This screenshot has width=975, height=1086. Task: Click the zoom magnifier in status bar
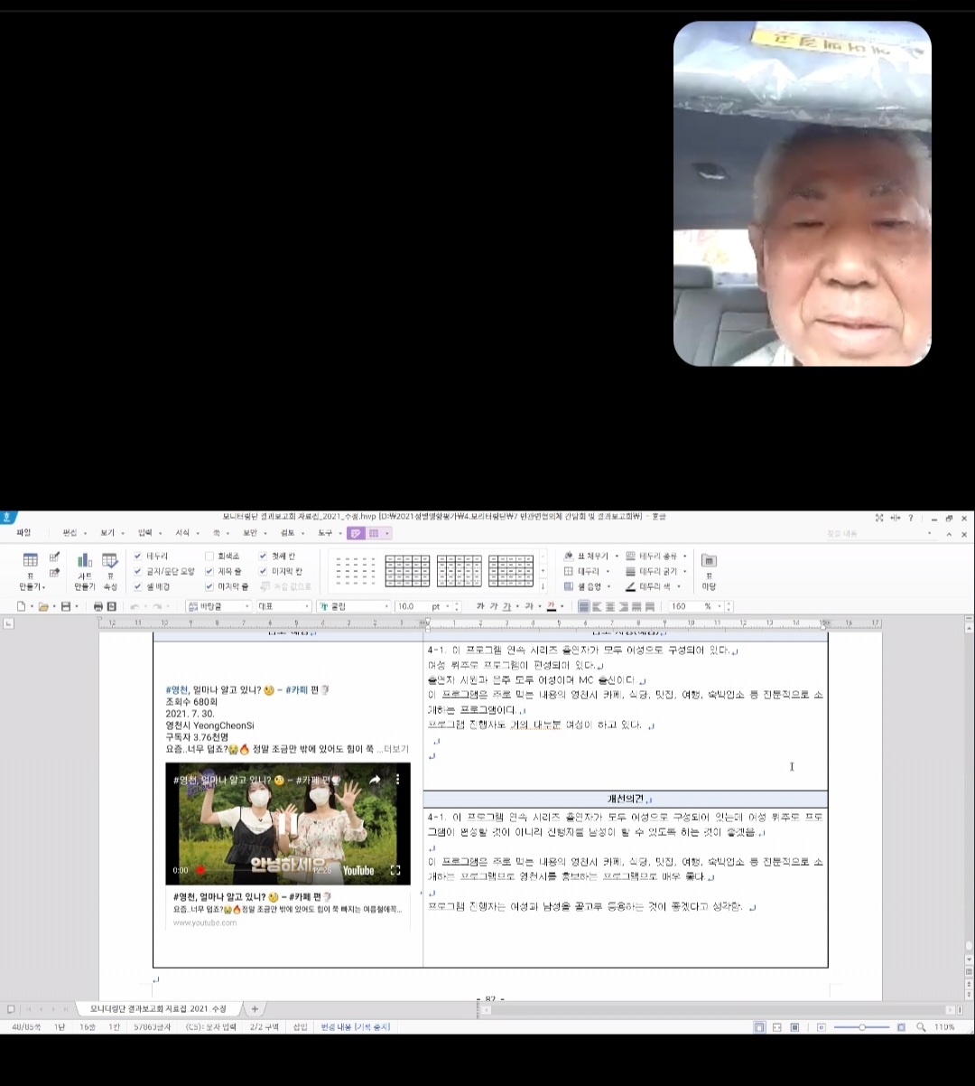pos(921,1027)
